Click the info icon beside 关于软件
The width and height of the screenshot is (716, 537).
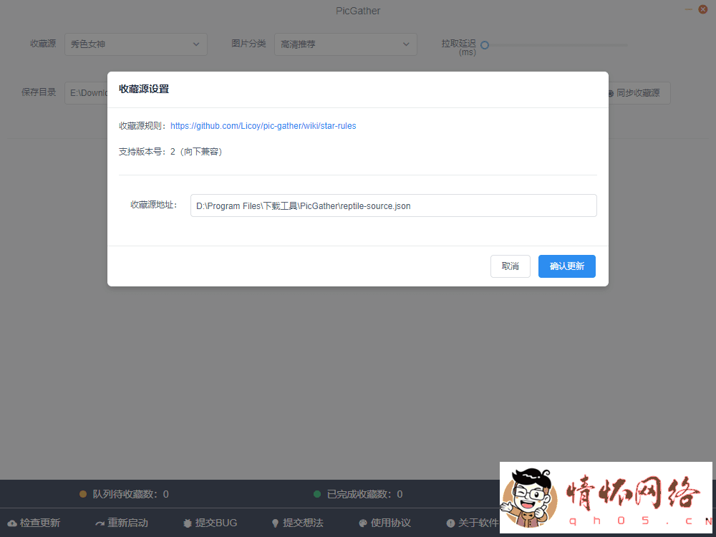tap(450, 523)
